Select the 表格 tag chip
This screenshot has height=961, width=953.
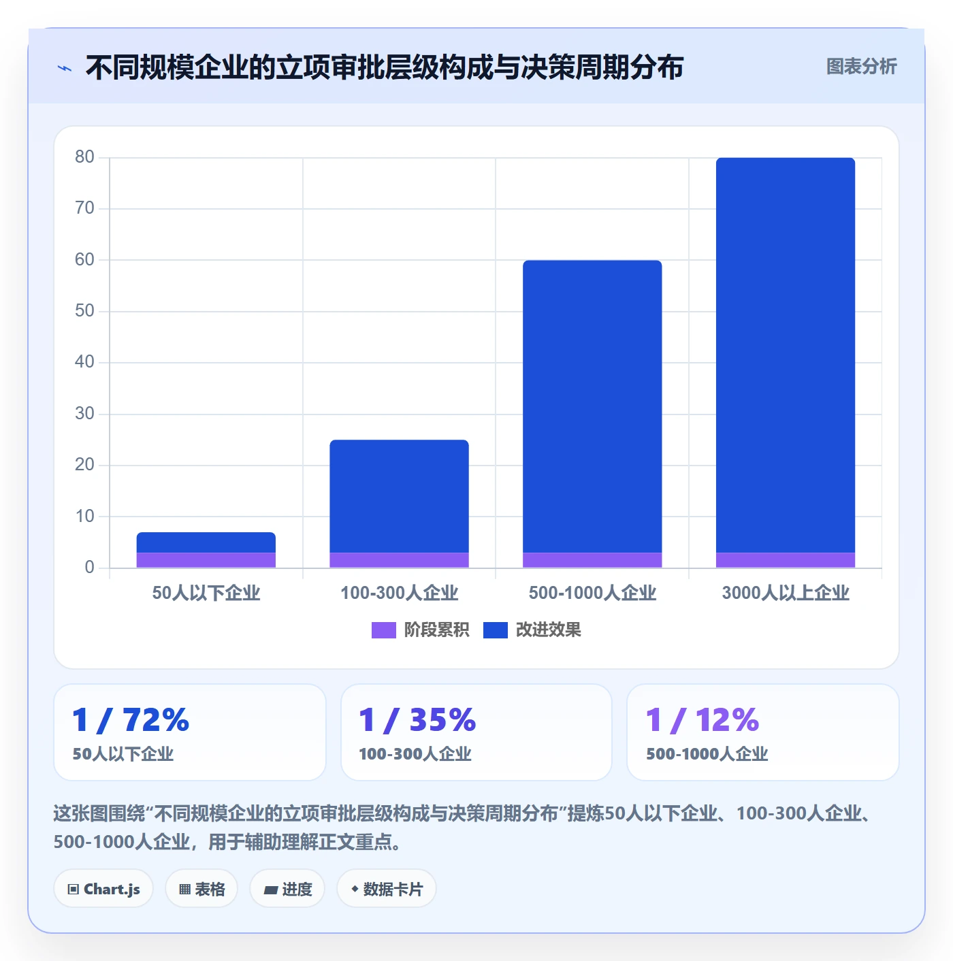[x=201, y=889]
